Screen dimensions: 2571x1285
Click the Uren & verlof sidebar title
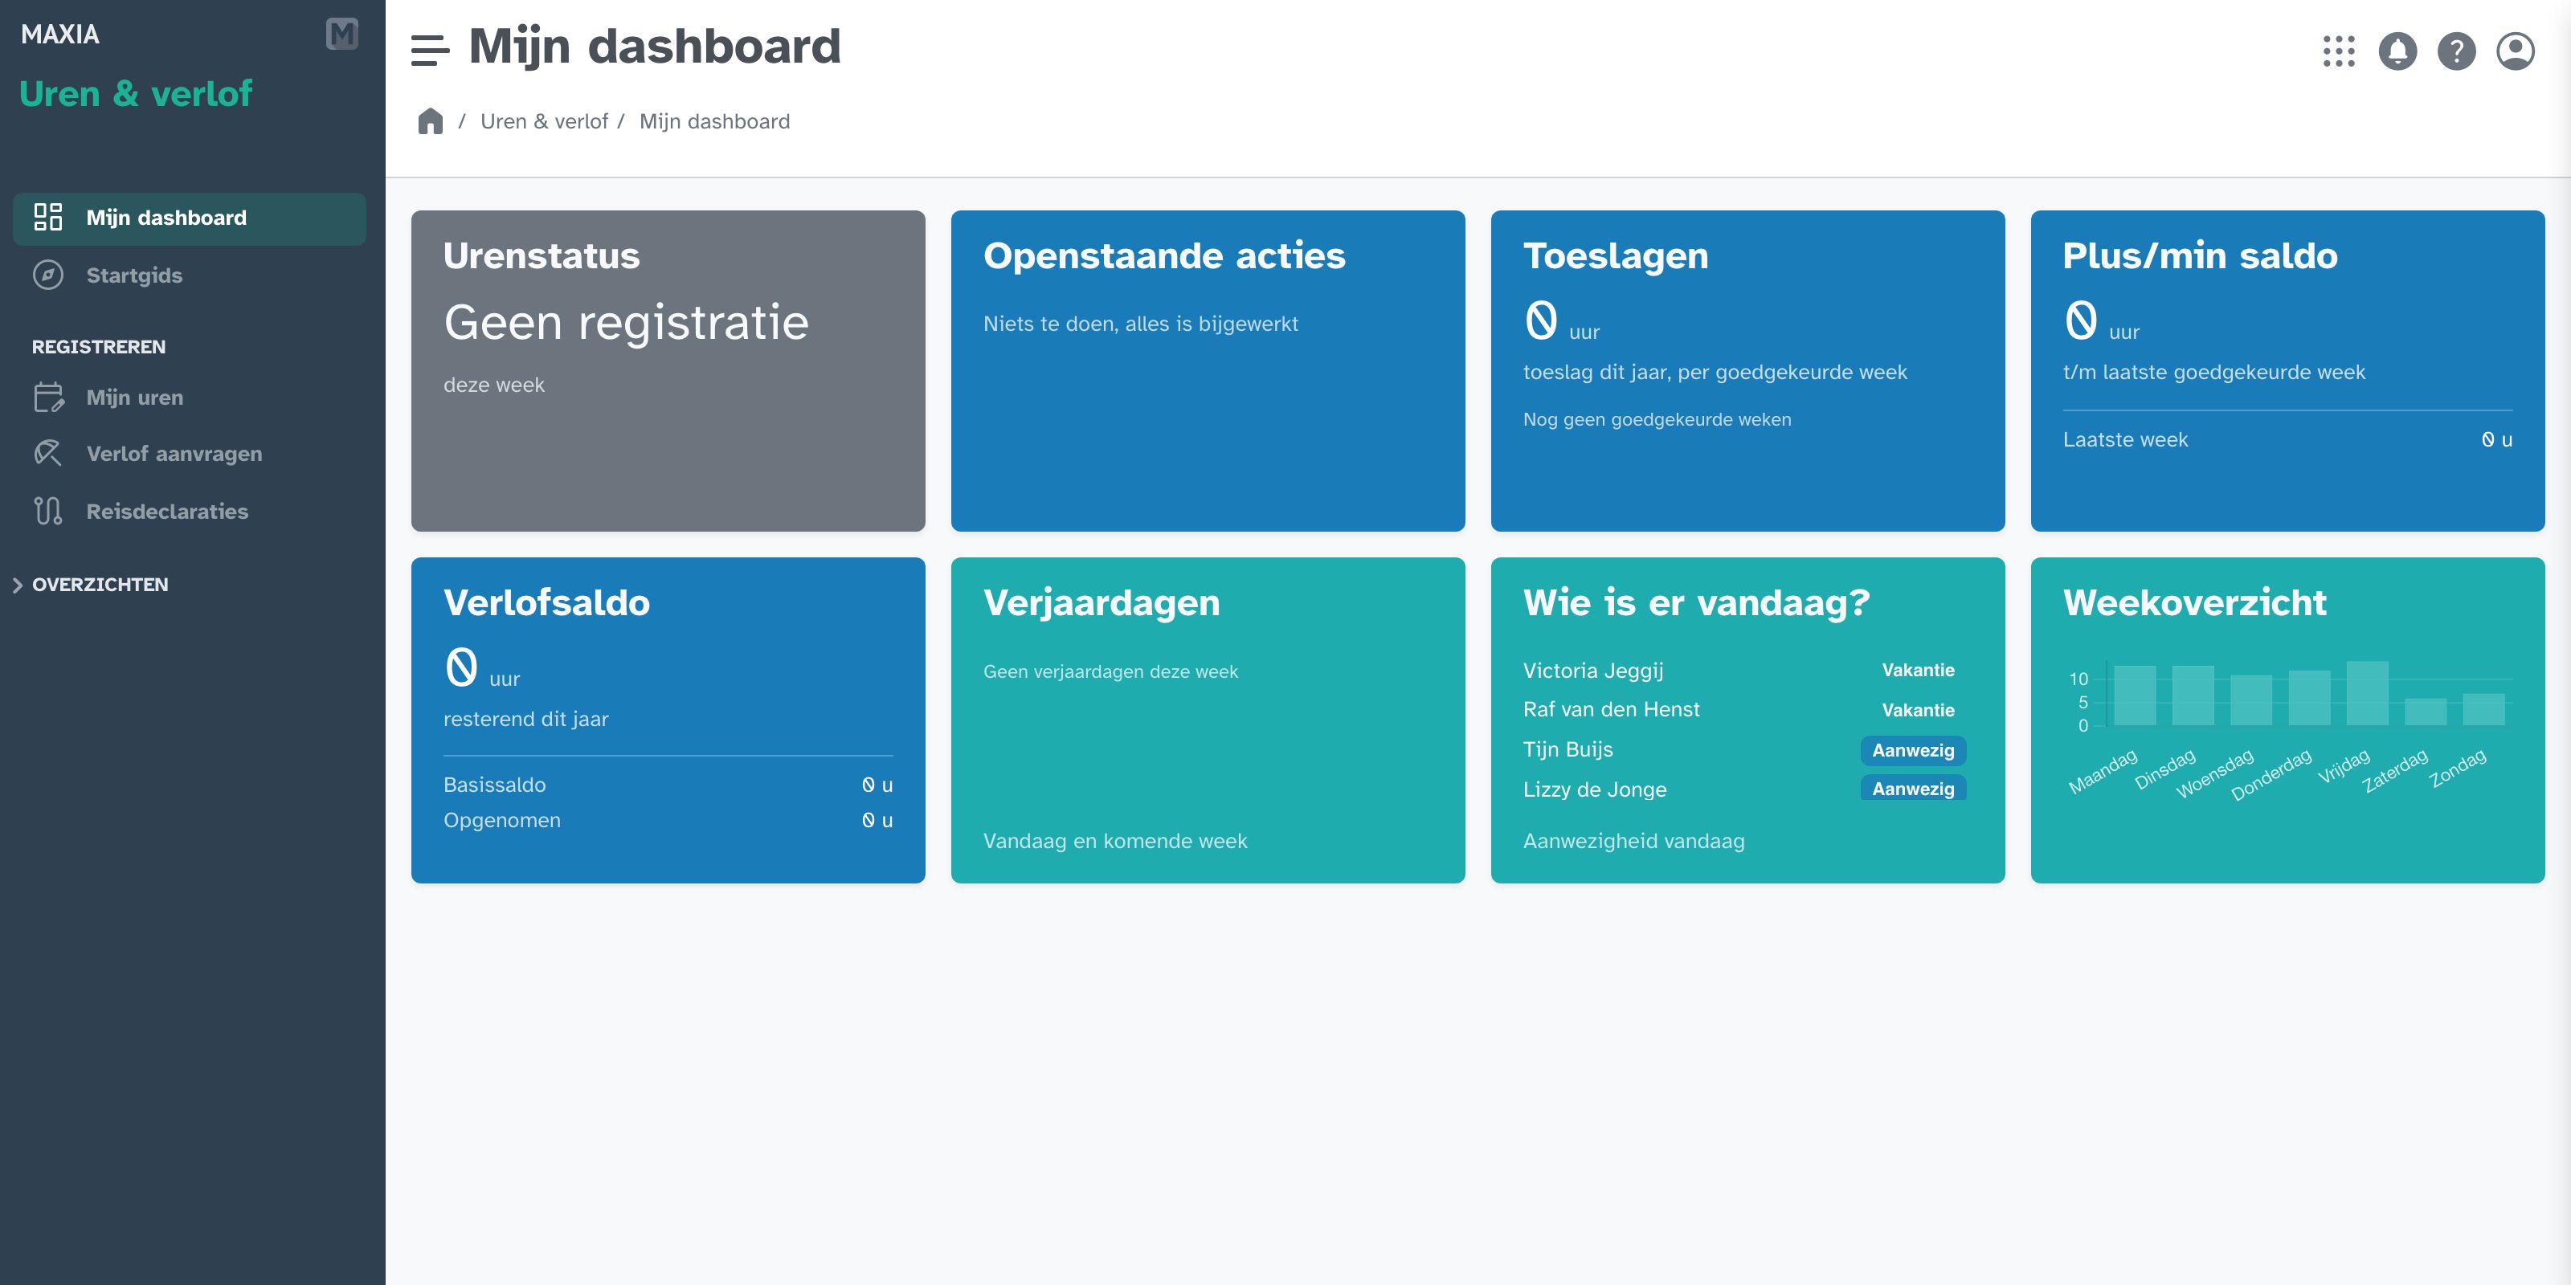tap(136, 94)
